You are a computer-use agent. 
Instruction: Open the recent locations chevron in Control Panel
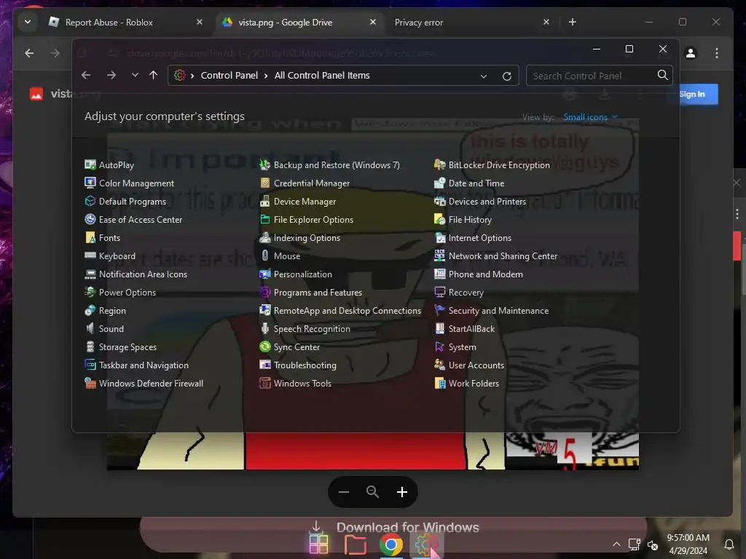135,75
